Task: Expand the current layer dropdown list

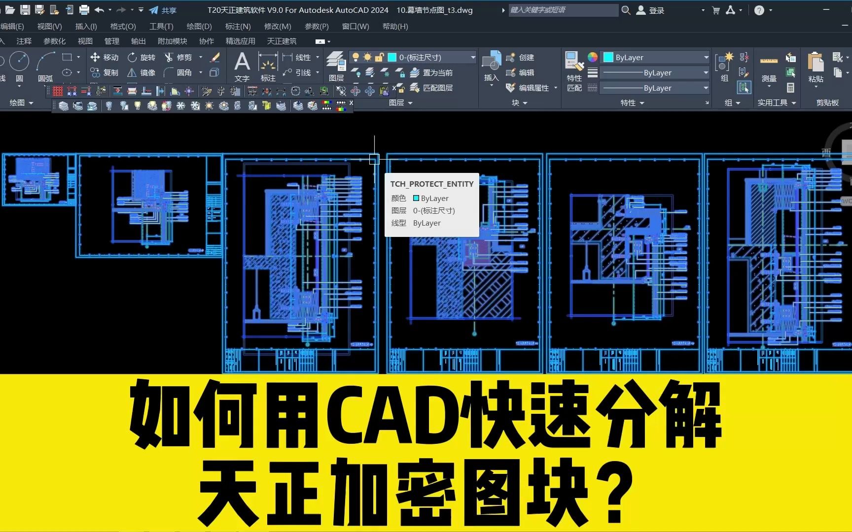Action: coord(473,57)
